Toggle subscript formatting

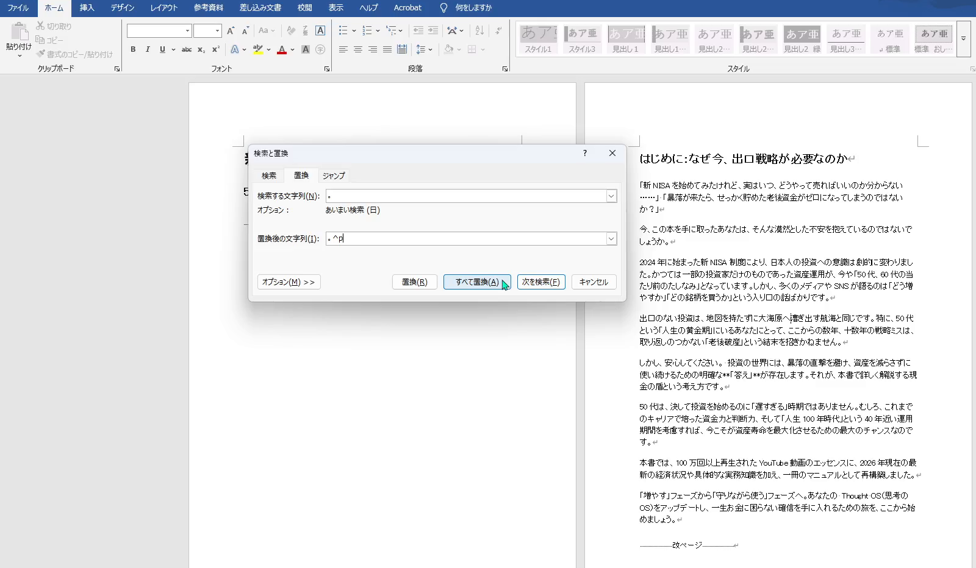(x=201, y=49)
